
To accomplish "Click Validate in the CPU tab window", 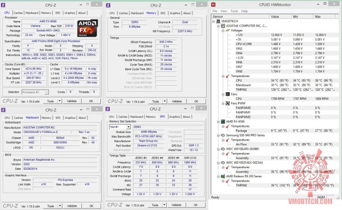I will (x=72, y=101).
